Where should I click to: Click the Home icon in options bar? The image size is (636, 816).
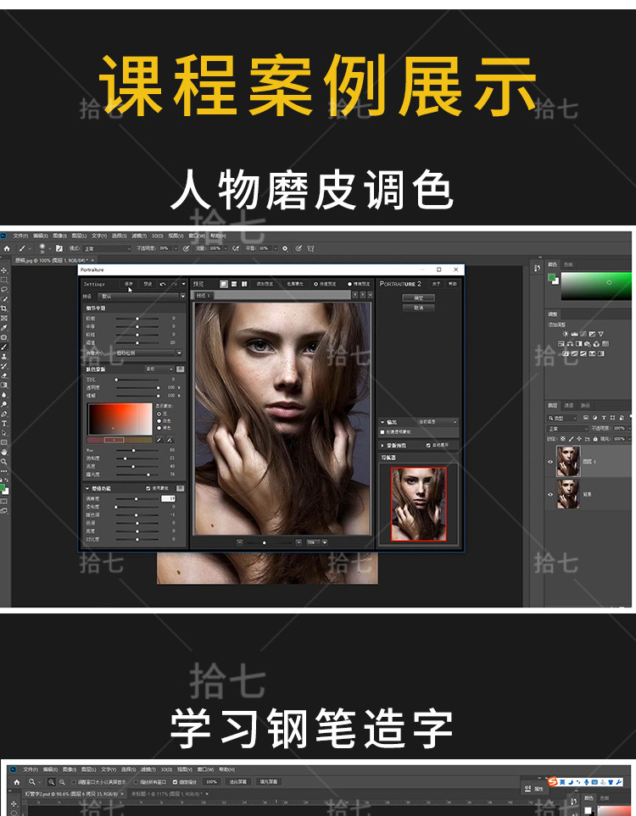[7, 249]
